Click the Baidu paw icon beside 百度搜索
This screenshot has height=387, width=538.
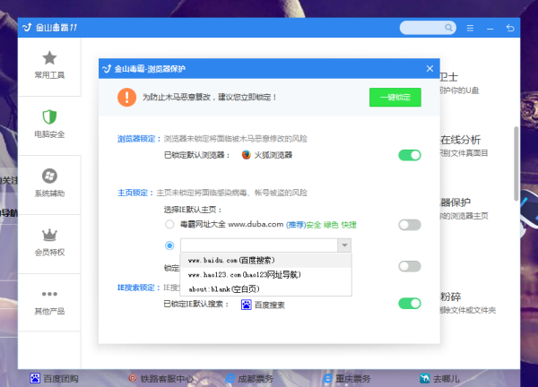tap(246, 305)
